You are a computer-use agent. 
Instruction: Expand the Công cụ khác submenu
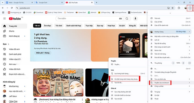coord(189,86)
